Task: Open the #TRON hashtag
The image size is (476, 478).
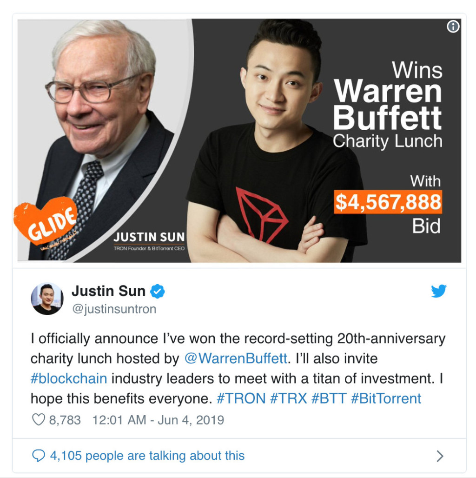Action: [x=241, y=398]
